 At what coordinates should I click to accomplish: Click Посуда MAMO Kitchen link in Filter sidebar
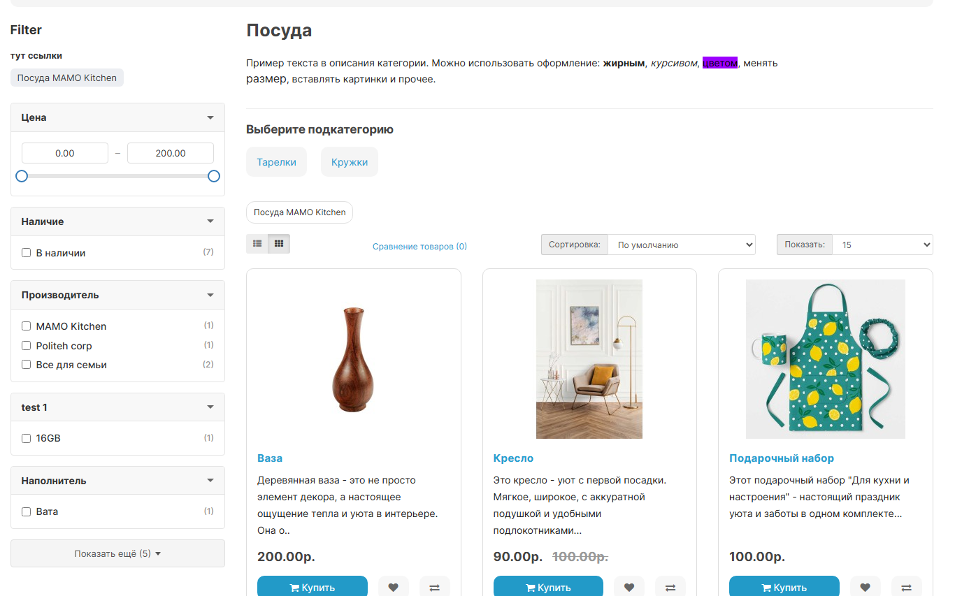[67, 78]
